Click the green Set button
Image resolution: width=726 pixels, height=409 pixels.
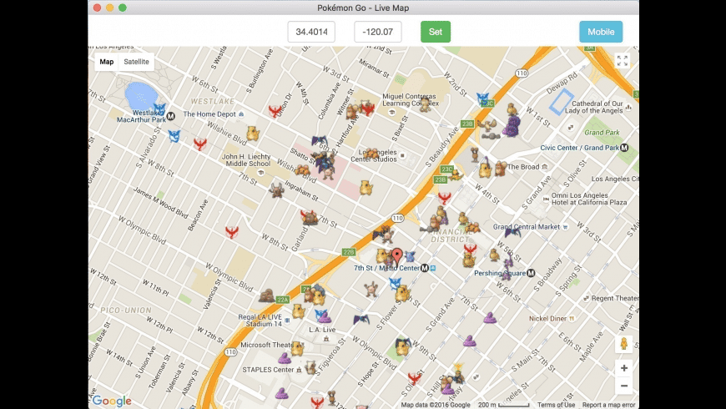tap(436, 32)
